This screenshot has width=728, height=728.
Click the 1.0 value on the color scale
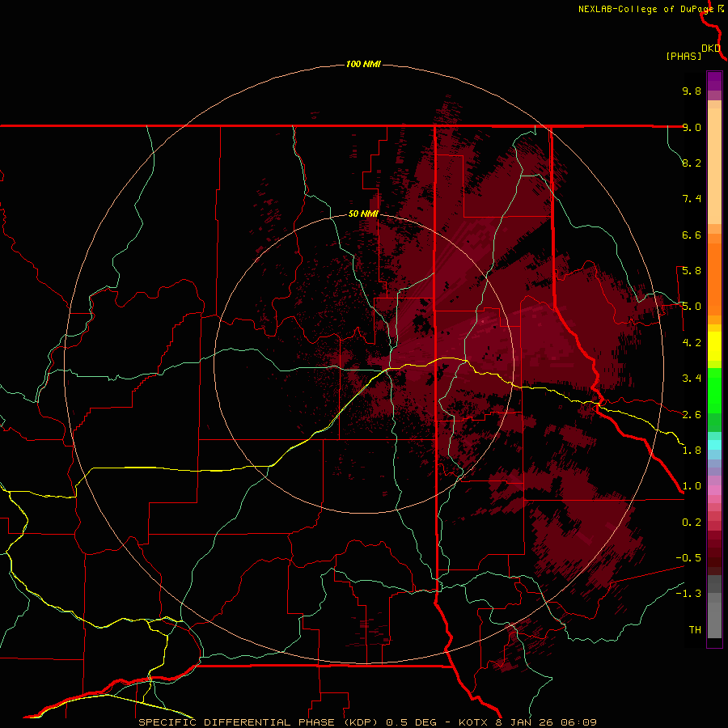[x=692, y=486]
